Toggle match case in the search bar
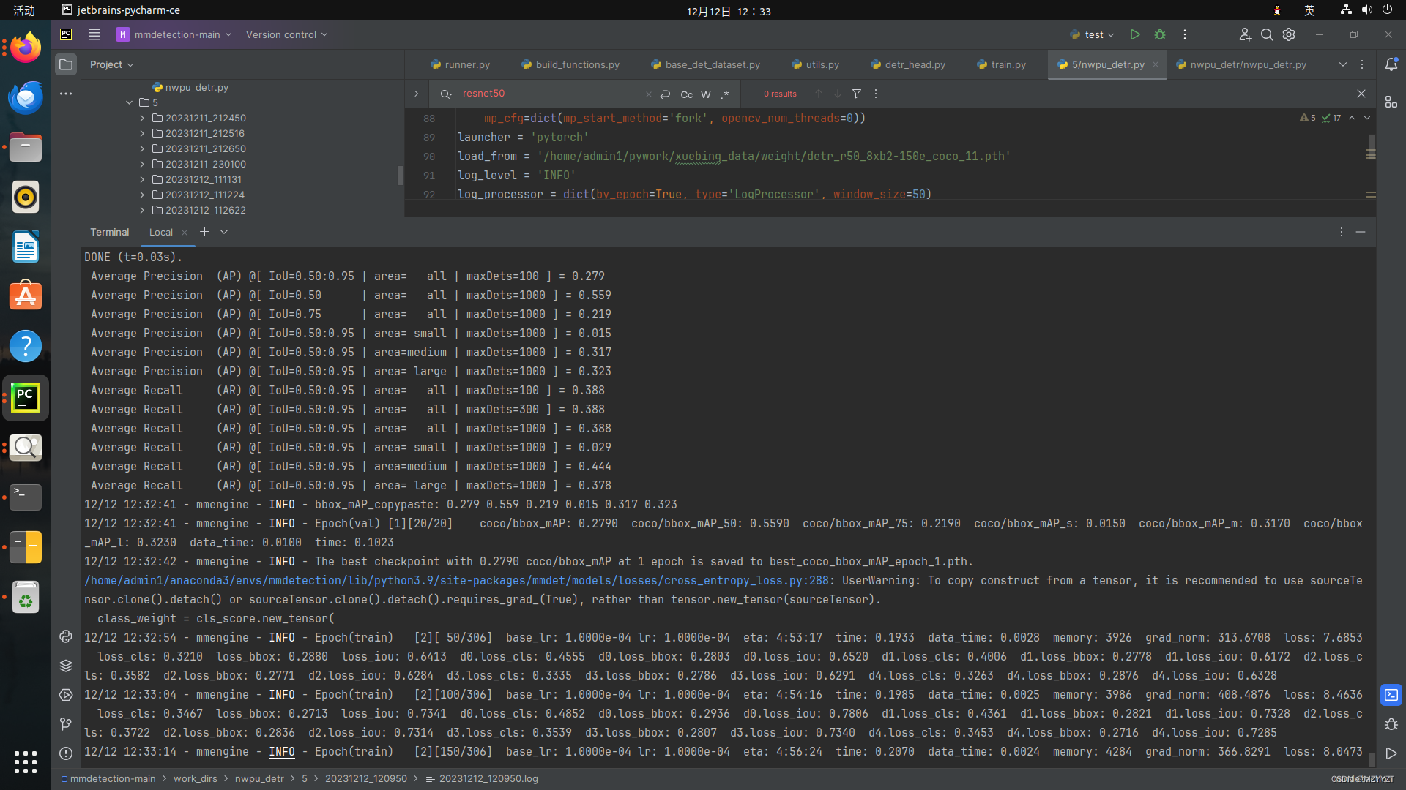The height and width of the screenshot is (790, 1406). coord(686,94)
